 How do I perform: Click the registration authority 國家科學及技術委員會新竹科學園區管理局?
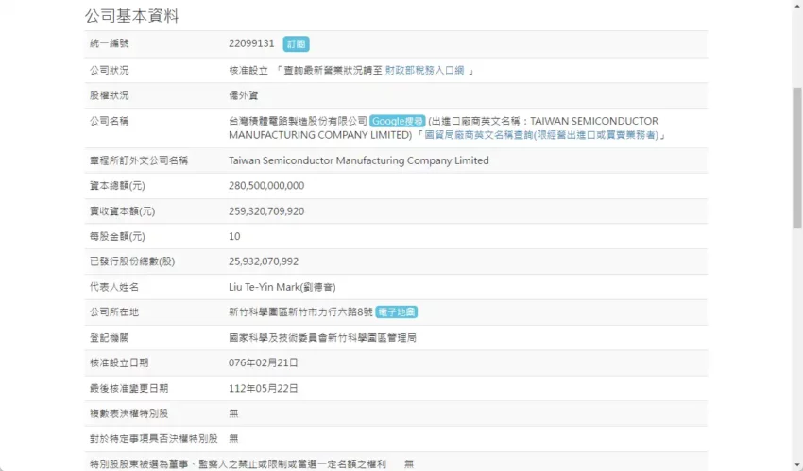[322, 338]
